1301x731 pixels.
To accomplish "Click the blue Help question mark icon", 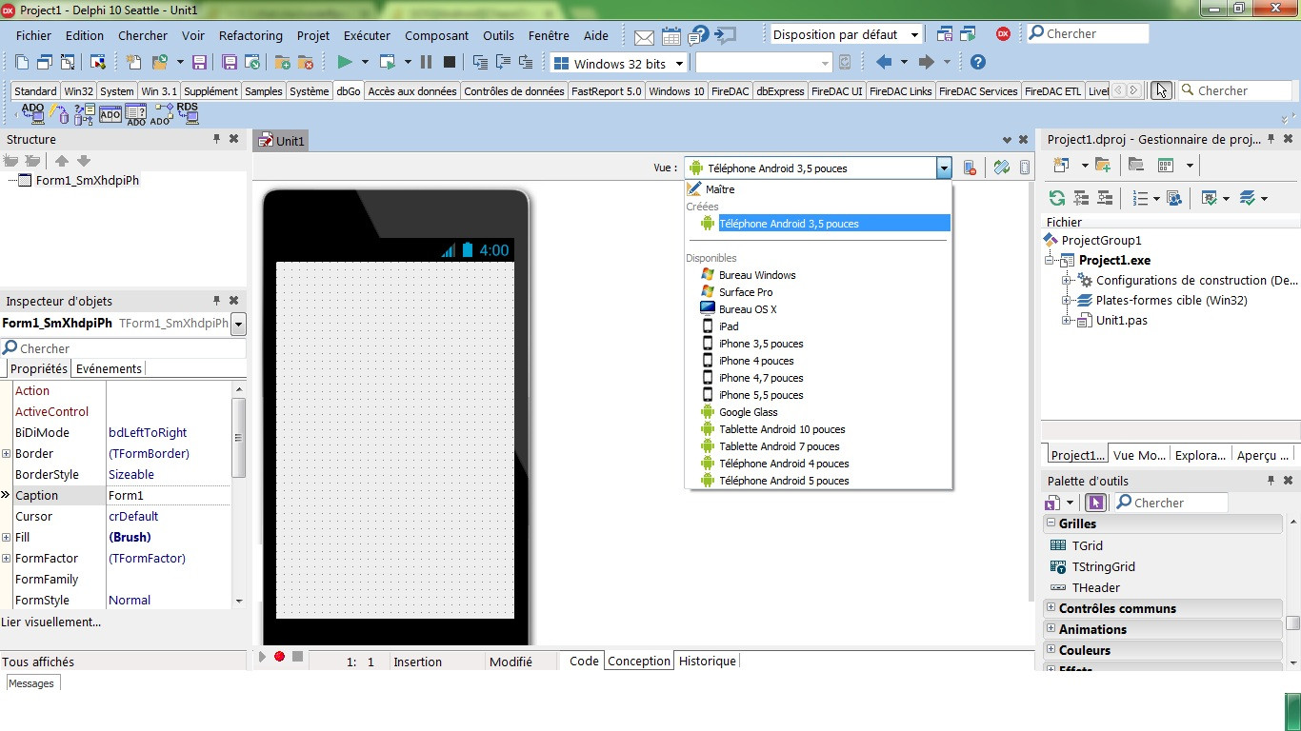I will [x=977, y=62].
